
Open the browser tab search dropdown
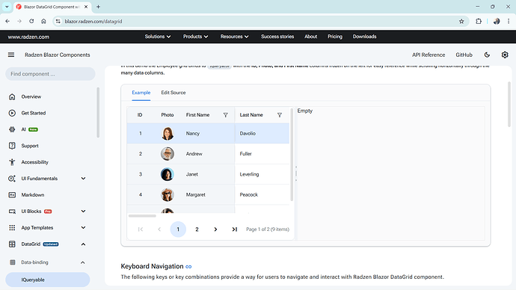tap(7, 7)
